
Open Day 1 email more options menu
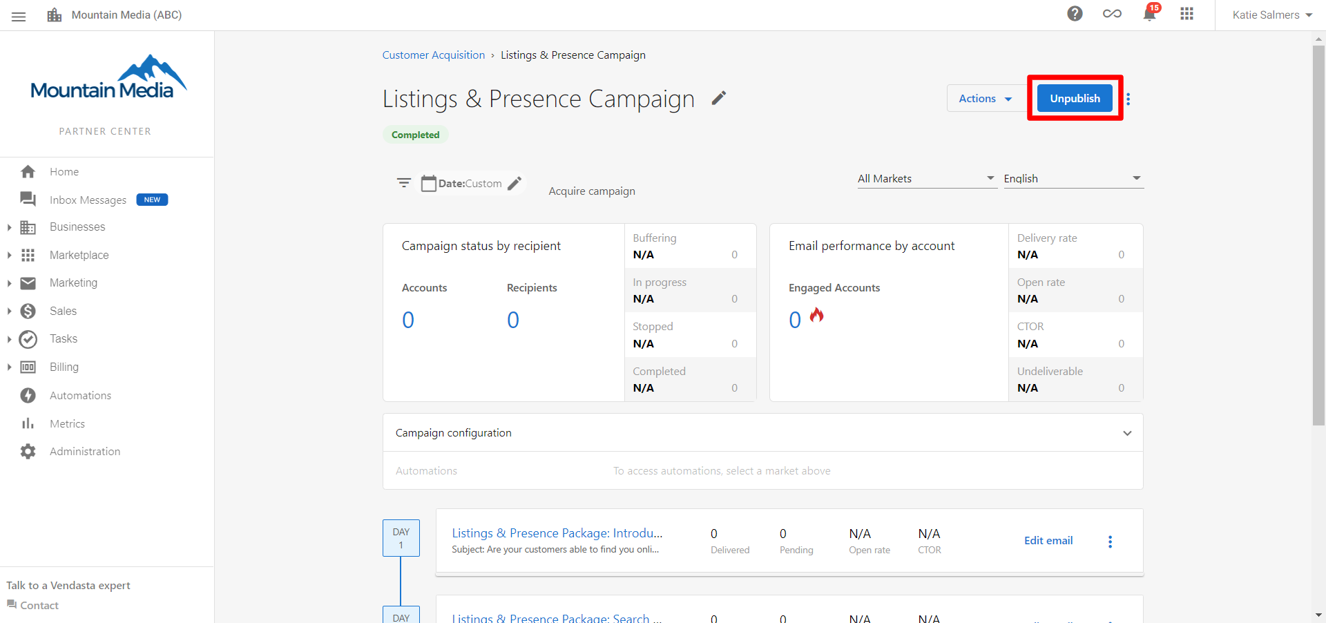(1110, 541)
